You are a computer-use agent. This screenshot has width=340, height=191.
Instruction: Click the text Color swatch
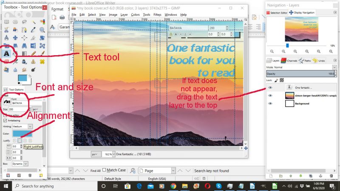click(21, 134)
